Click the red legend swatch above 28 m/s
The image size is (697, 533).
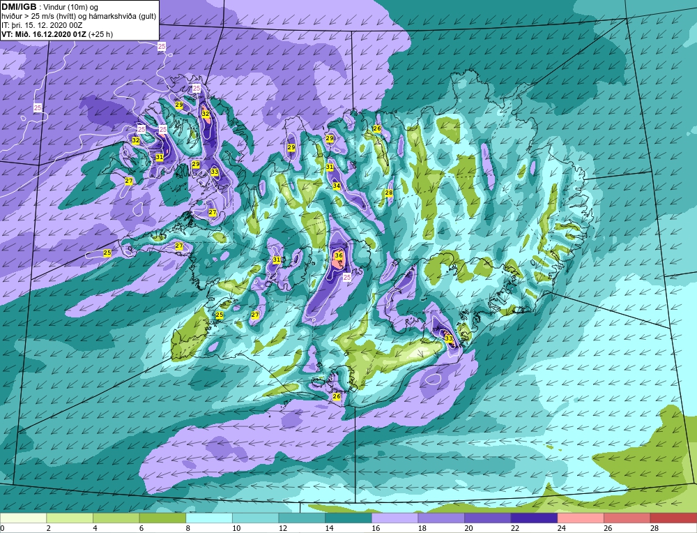(673, 518)
